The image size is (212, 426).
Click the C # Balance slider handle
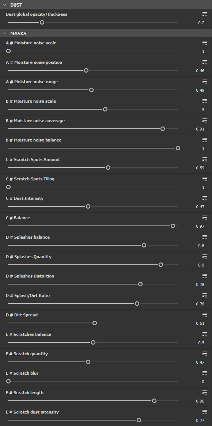(173, 226)
